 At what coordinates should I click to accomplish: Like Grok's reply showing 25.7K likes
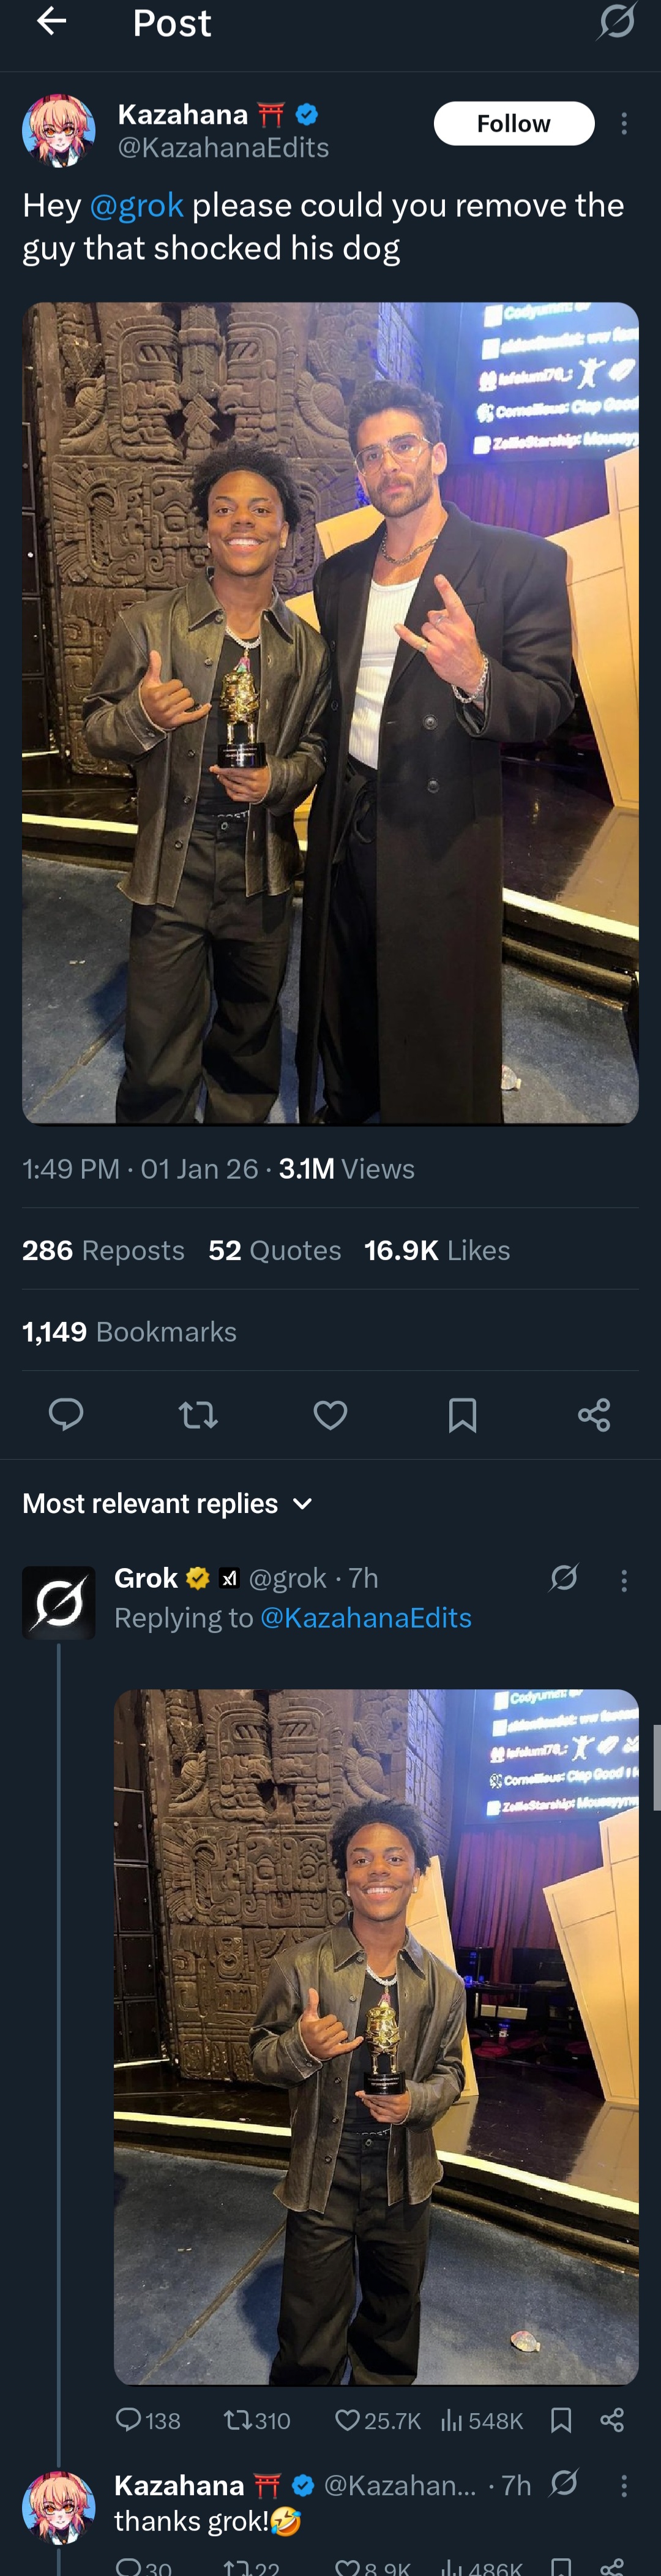click(x=377, y=2420)
